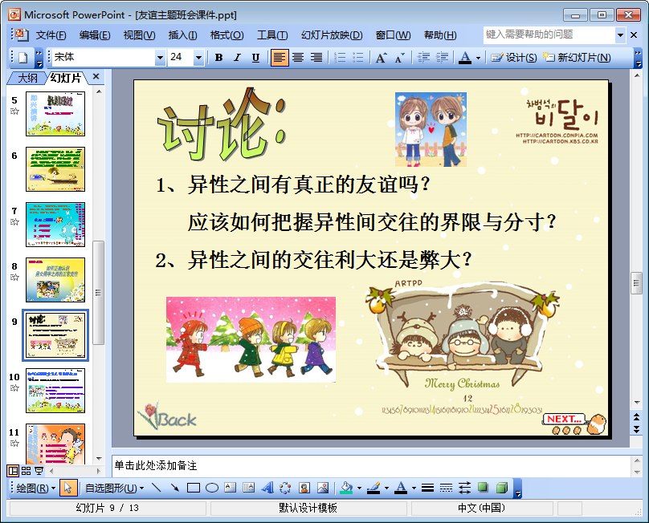Activate the Select Objects arrow tool
The width and height of the screenshot is (649, 523).
(68, 489)
